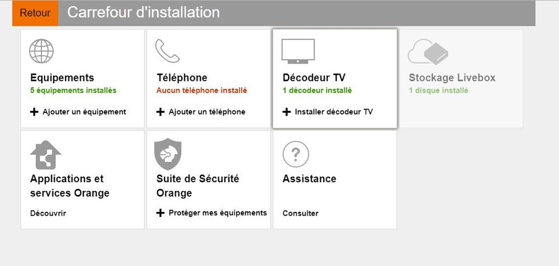Screen dimensions: 559x266
Task: Click '1 décodeur installé' status text
Action: click(317, 91)
